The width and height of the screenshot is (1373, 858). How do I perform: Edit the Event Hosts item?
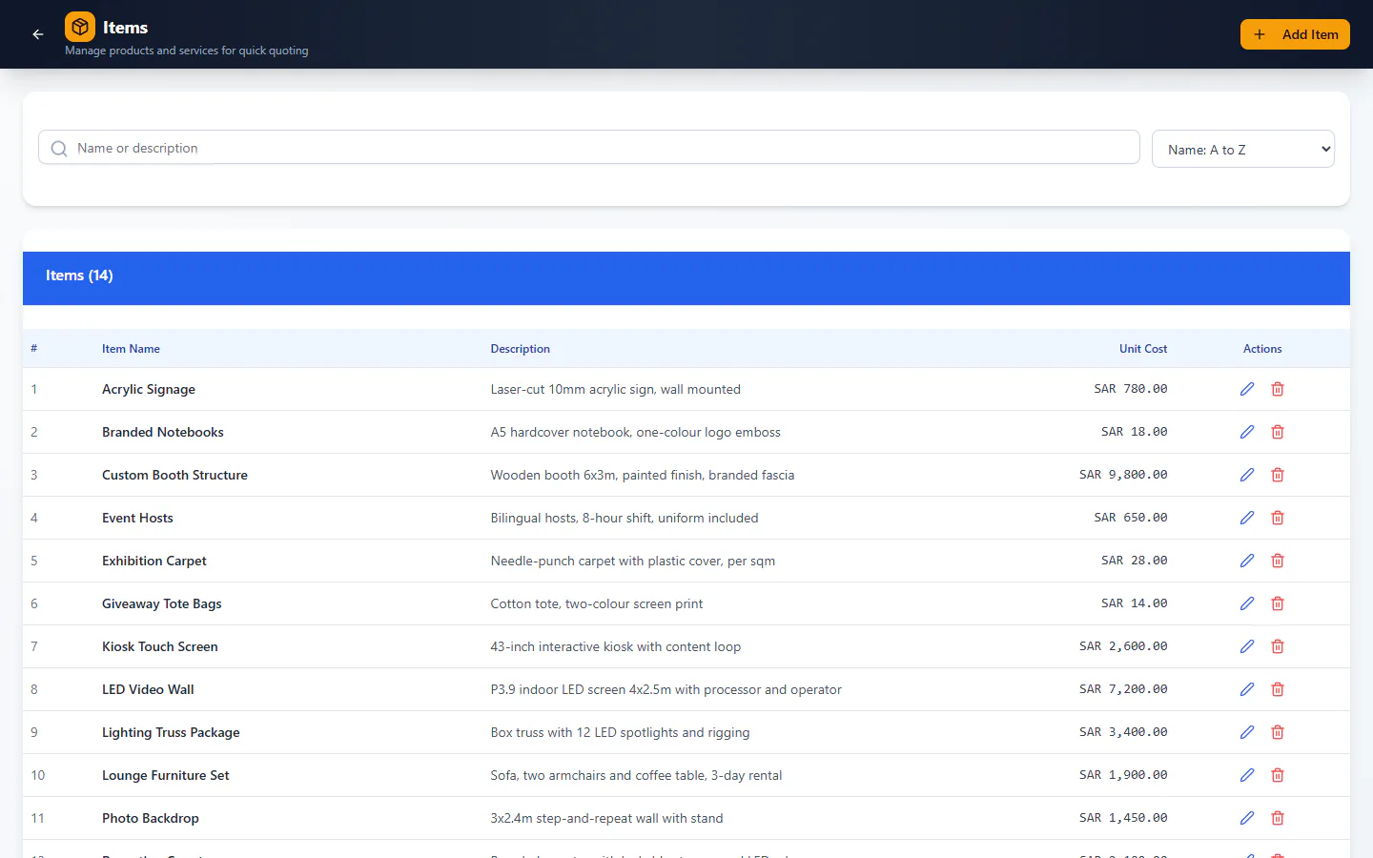1247,518
